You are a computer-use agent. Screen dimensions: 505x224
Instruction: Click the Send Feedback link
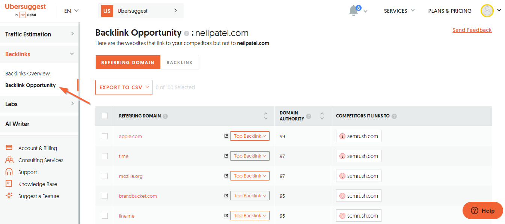[x=472, y=30]
